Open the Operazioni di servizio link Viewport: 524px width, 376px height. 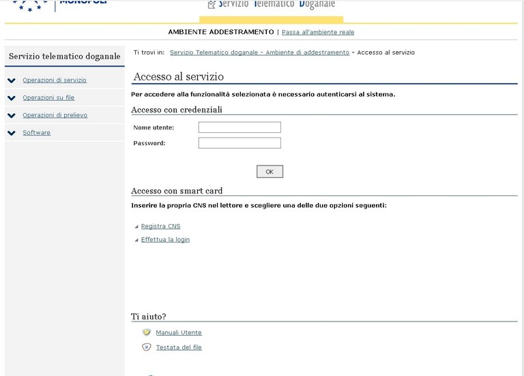55,80
